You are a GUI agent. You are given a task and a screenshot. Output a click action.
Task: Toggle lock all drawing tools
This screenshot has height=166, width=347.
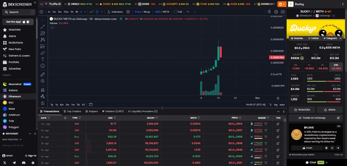point(43,103)
